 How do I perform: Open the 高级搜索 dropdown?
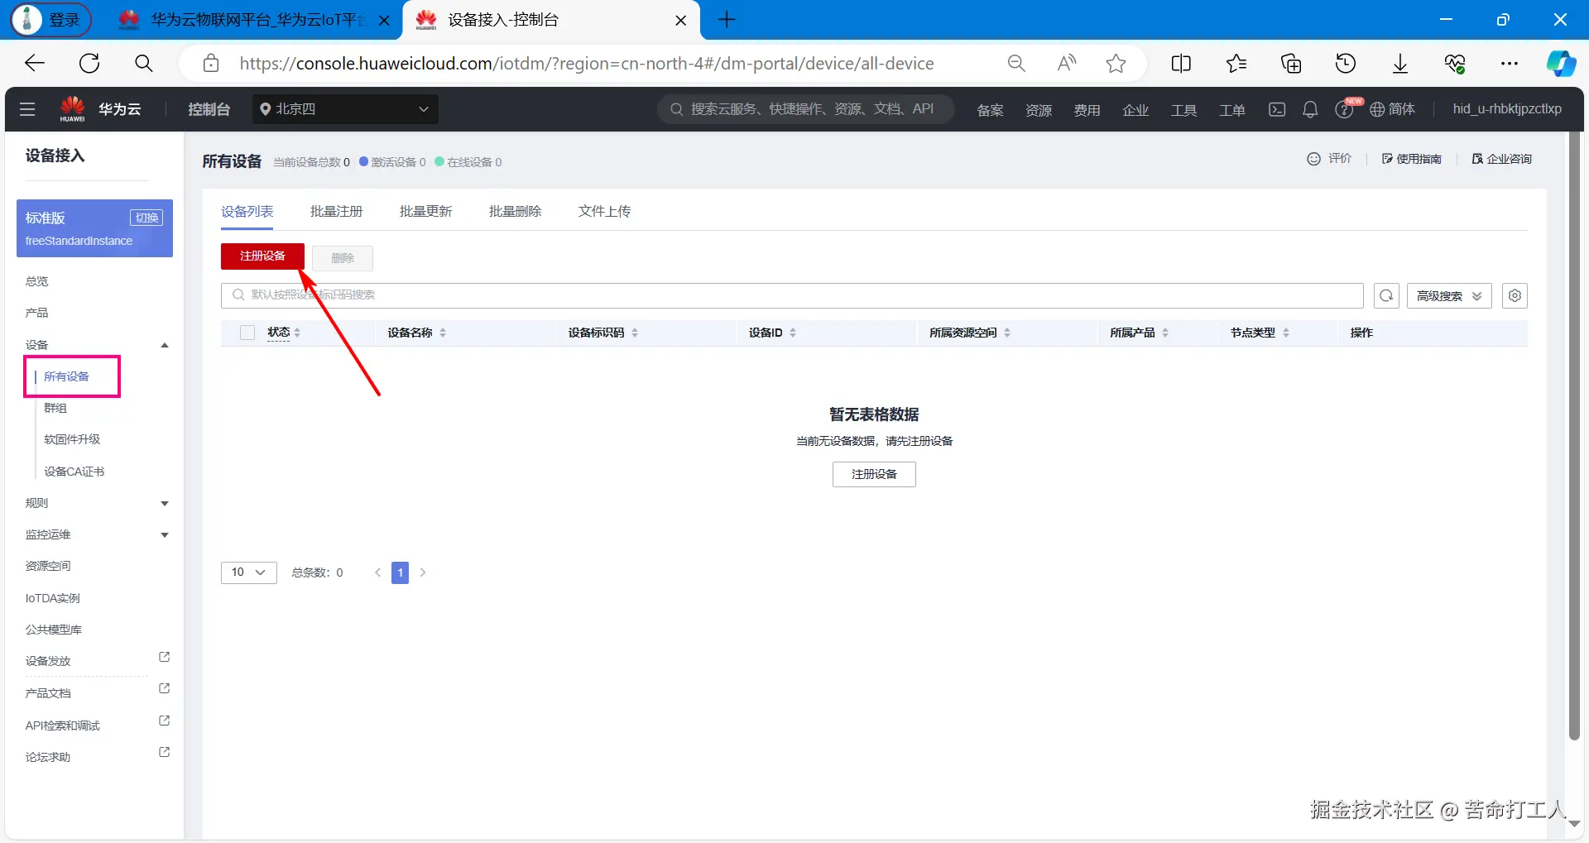[1448, 295]
